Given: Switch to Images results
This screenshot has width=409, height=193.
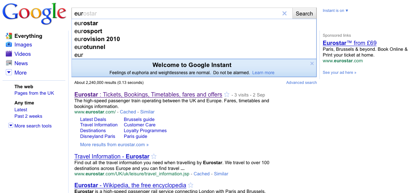Looking at the screenshot, I should coord(23,45).
